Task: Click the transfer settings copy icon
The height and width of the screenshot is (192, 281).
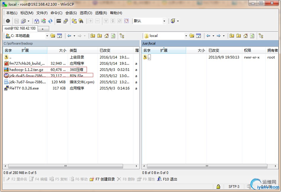Action: (23, 21)
